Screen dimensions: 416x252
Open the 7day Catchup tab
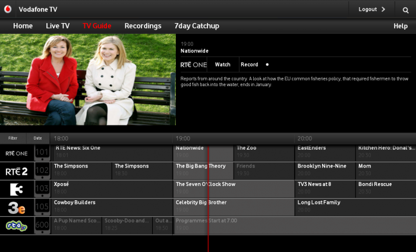(x=197, y=26)
